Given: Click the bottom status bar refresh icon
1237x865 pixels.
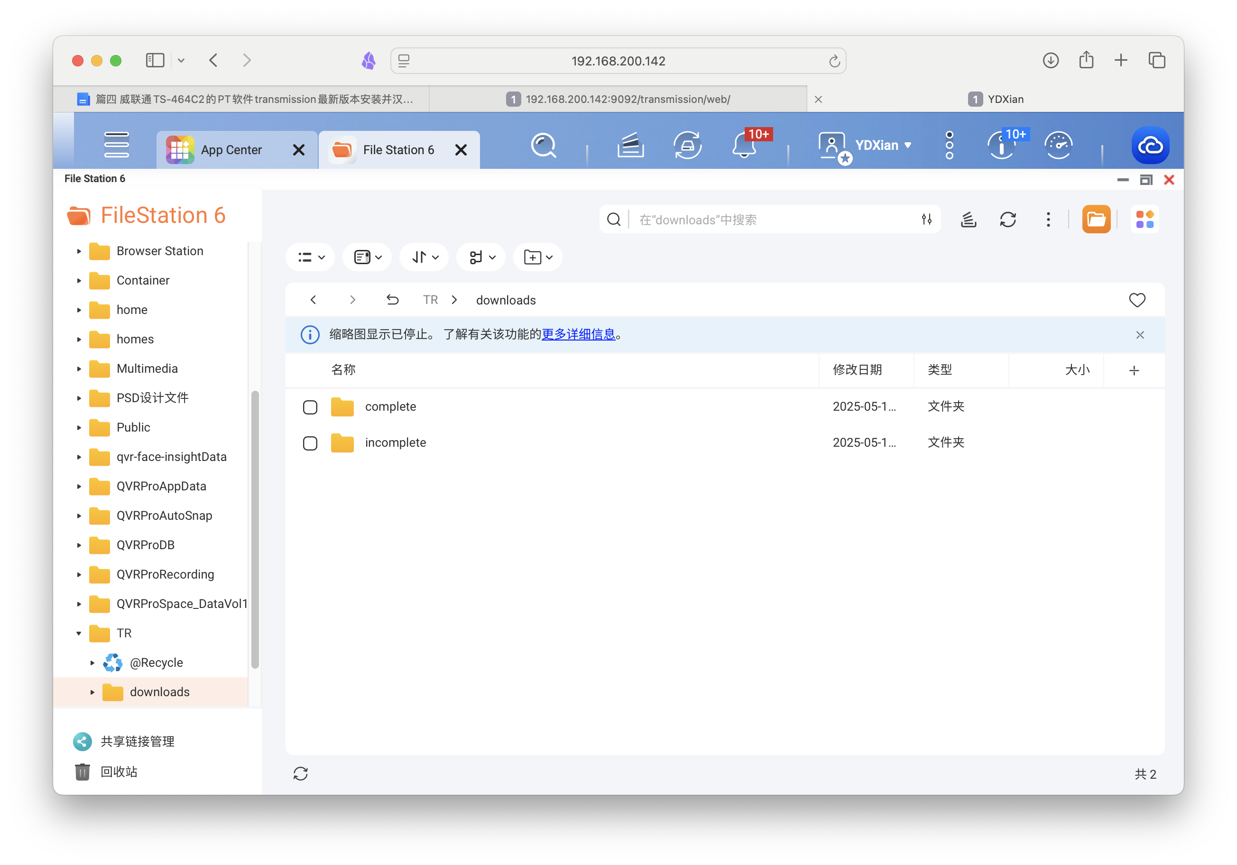Looking at the screenshot, I should coord(301,774).
